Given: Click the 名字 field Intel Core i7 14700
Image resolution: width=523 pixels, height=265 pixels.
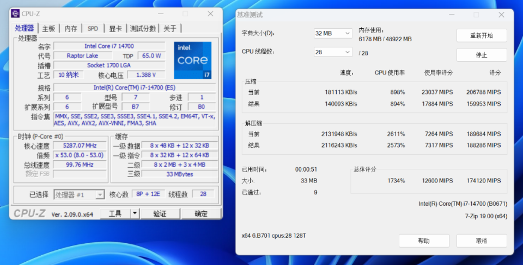Looking at the screenshot, I should [x=109, y=46].
